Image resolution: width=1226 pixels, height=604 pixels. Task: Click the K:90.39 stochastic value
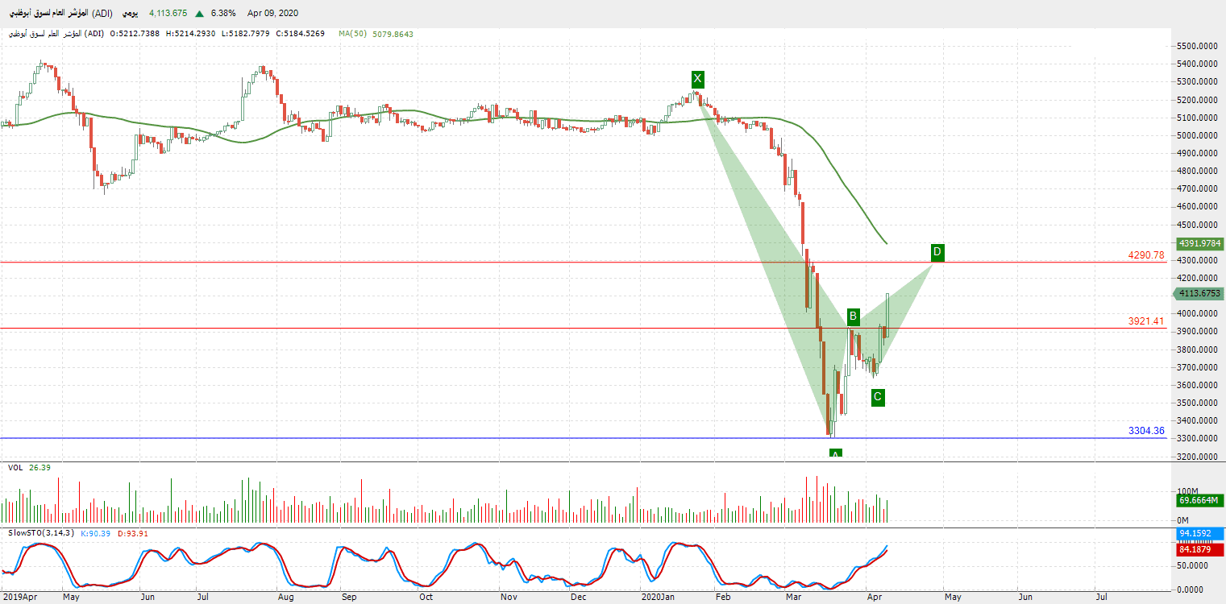[x=94, y=533]
